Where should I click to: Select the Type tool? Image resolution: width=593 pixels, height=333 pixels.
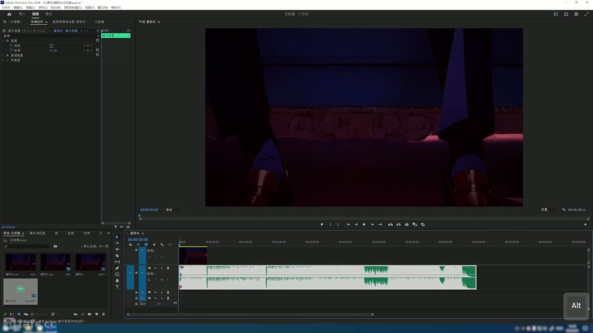tap(117, 287)
